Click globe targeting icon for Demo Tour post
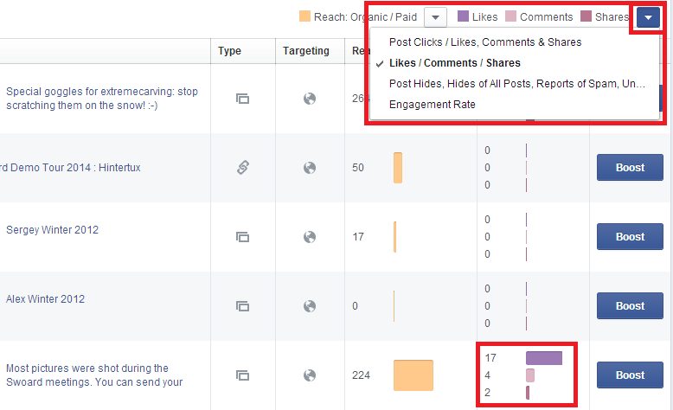673x410 pixels. click(310, 168)
